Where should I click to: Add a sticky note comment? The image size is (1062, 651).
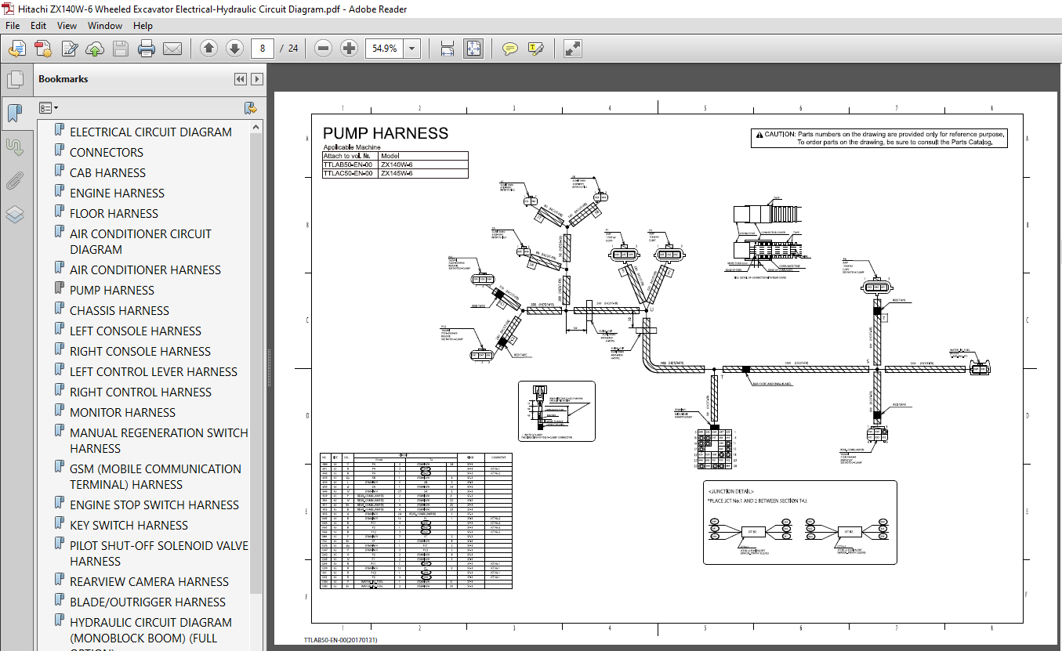click(x=510, y=49)
